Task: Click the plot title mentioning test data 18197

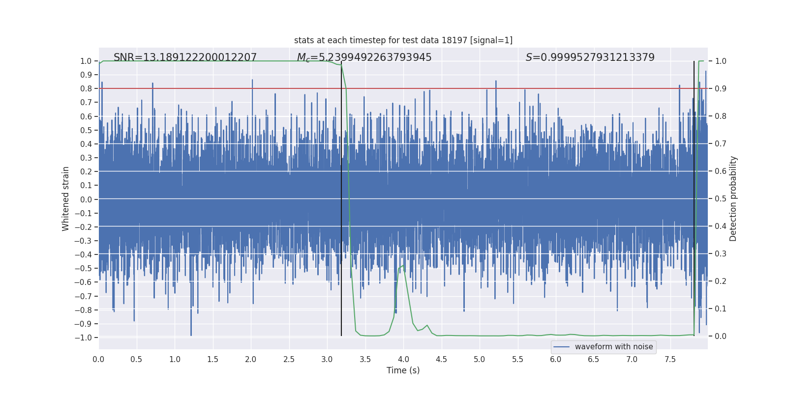Action: 403,40
